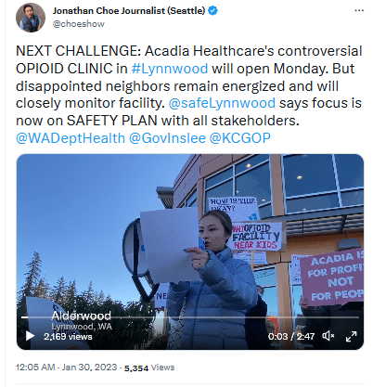Unmute the video sound
Image resolution: width=373 pixels, height=387 pixels.
[x=328, y=336]
